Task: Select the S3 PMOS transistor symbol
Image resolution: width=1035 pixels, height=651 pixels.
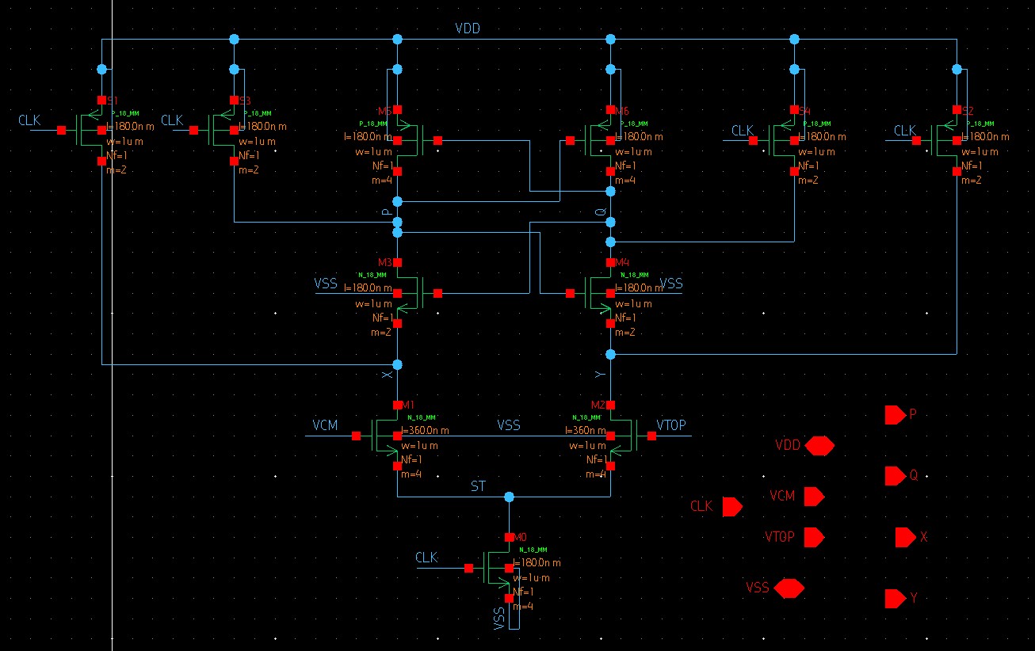Action: pos(218,131)
